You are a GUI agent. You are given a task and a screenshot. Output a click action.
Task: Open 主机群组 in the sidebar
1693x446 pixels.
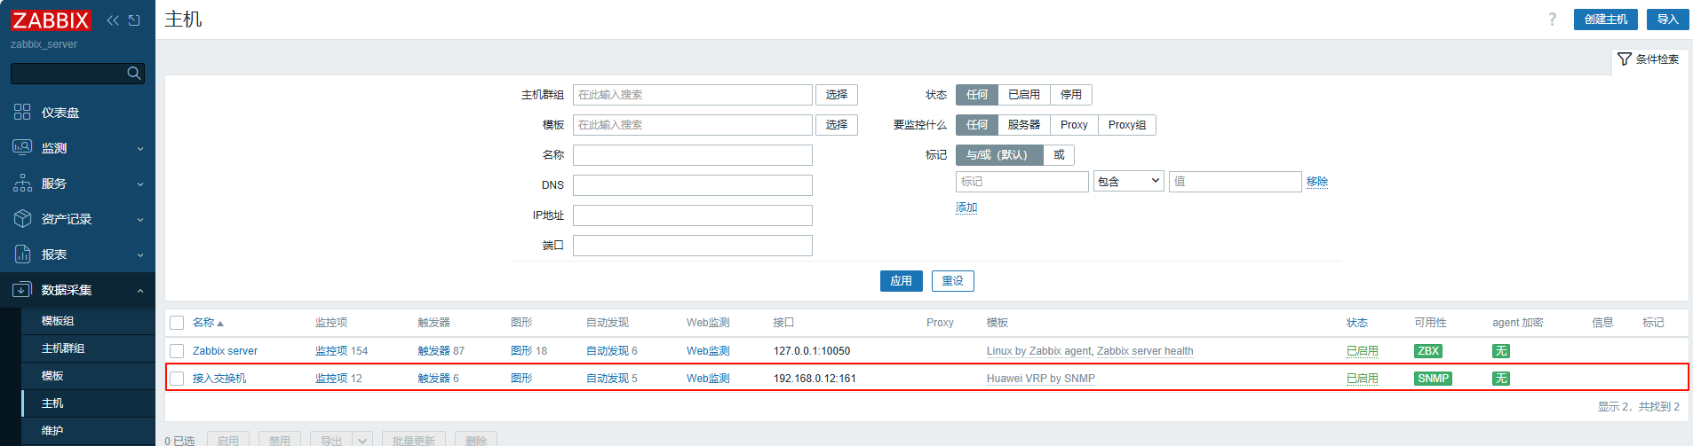point(63,348)
